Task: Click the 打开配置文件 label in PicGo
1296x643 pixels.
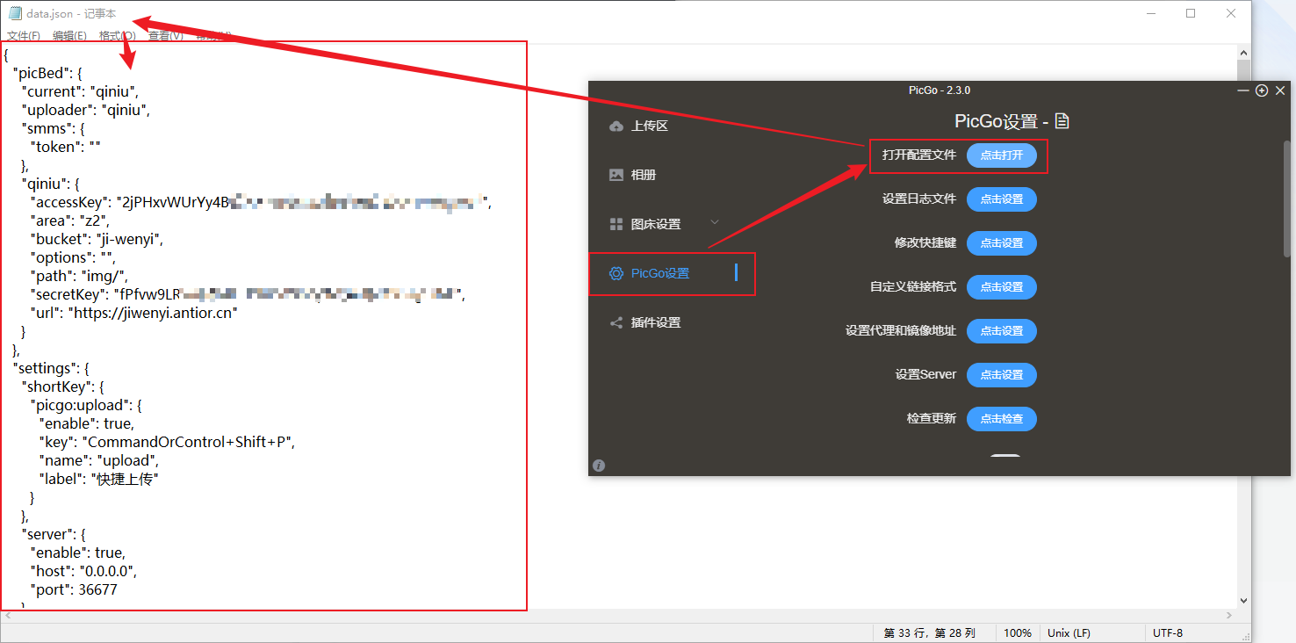Action: click(919, 155)
